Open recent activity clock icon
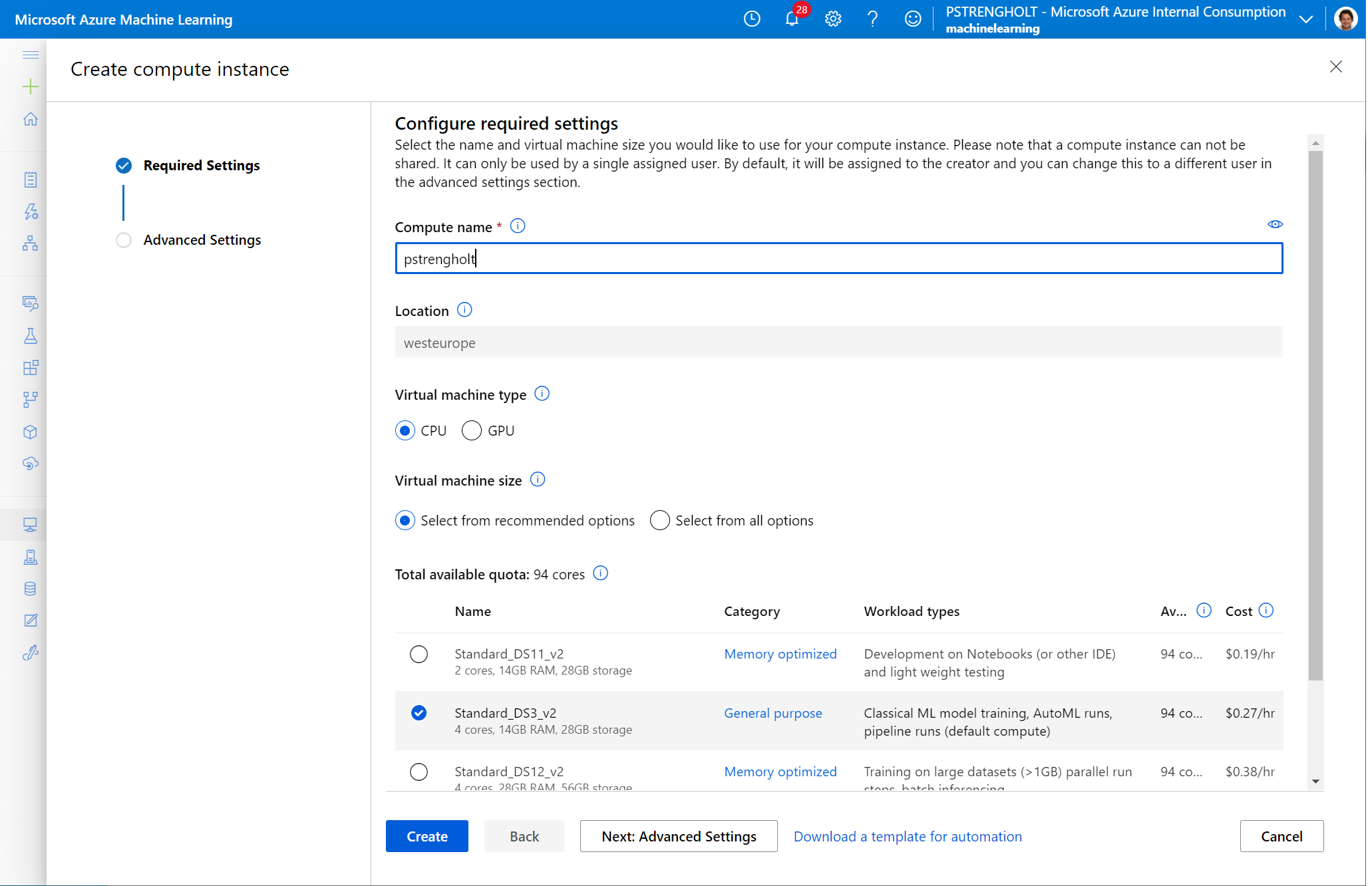1368x886 pixels. [x=752, y=19]
